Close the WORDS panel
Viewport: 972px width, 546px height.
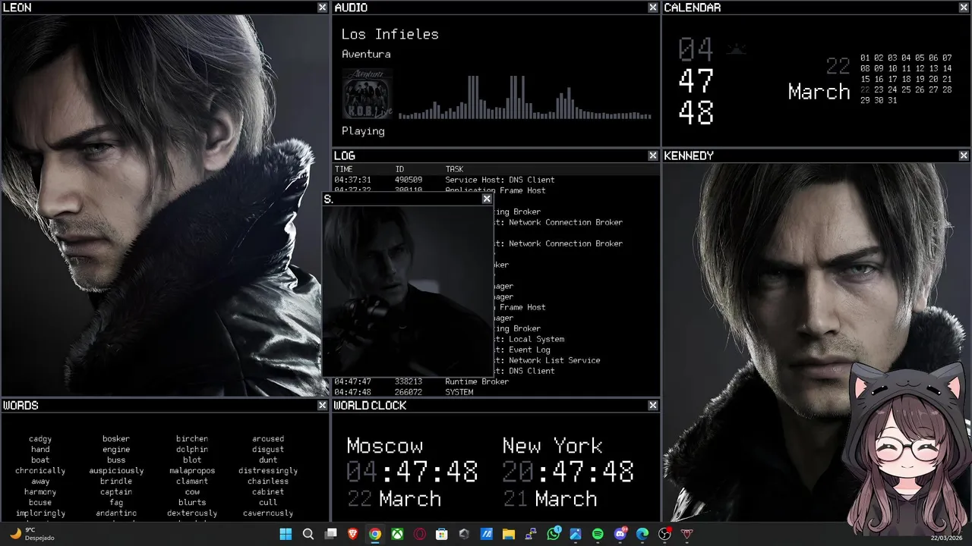coord(323,406)
